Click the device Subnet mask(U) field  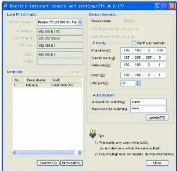point(143,58)
